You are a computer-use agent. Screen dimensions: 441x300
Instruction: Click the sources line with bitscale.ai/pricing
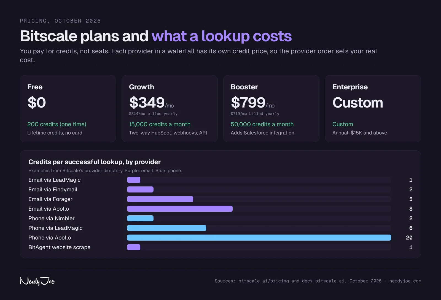click(318, 281)
